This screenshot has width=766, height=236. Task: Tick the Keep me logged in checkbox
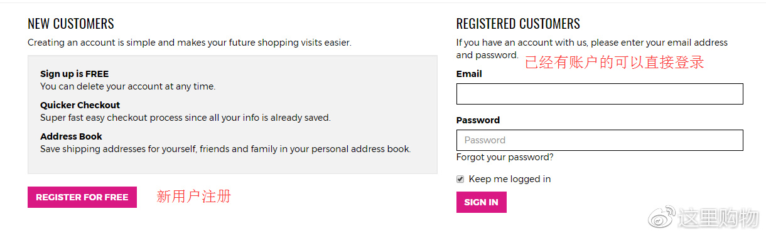coord(460,179)
